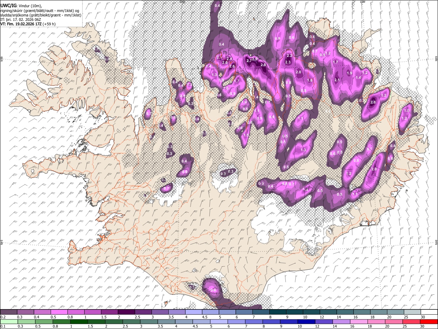Pick the pink 18 rain legend swatch
Image resolution: width=438 pixels, height=329 pixels.
(x=376, y=322)
